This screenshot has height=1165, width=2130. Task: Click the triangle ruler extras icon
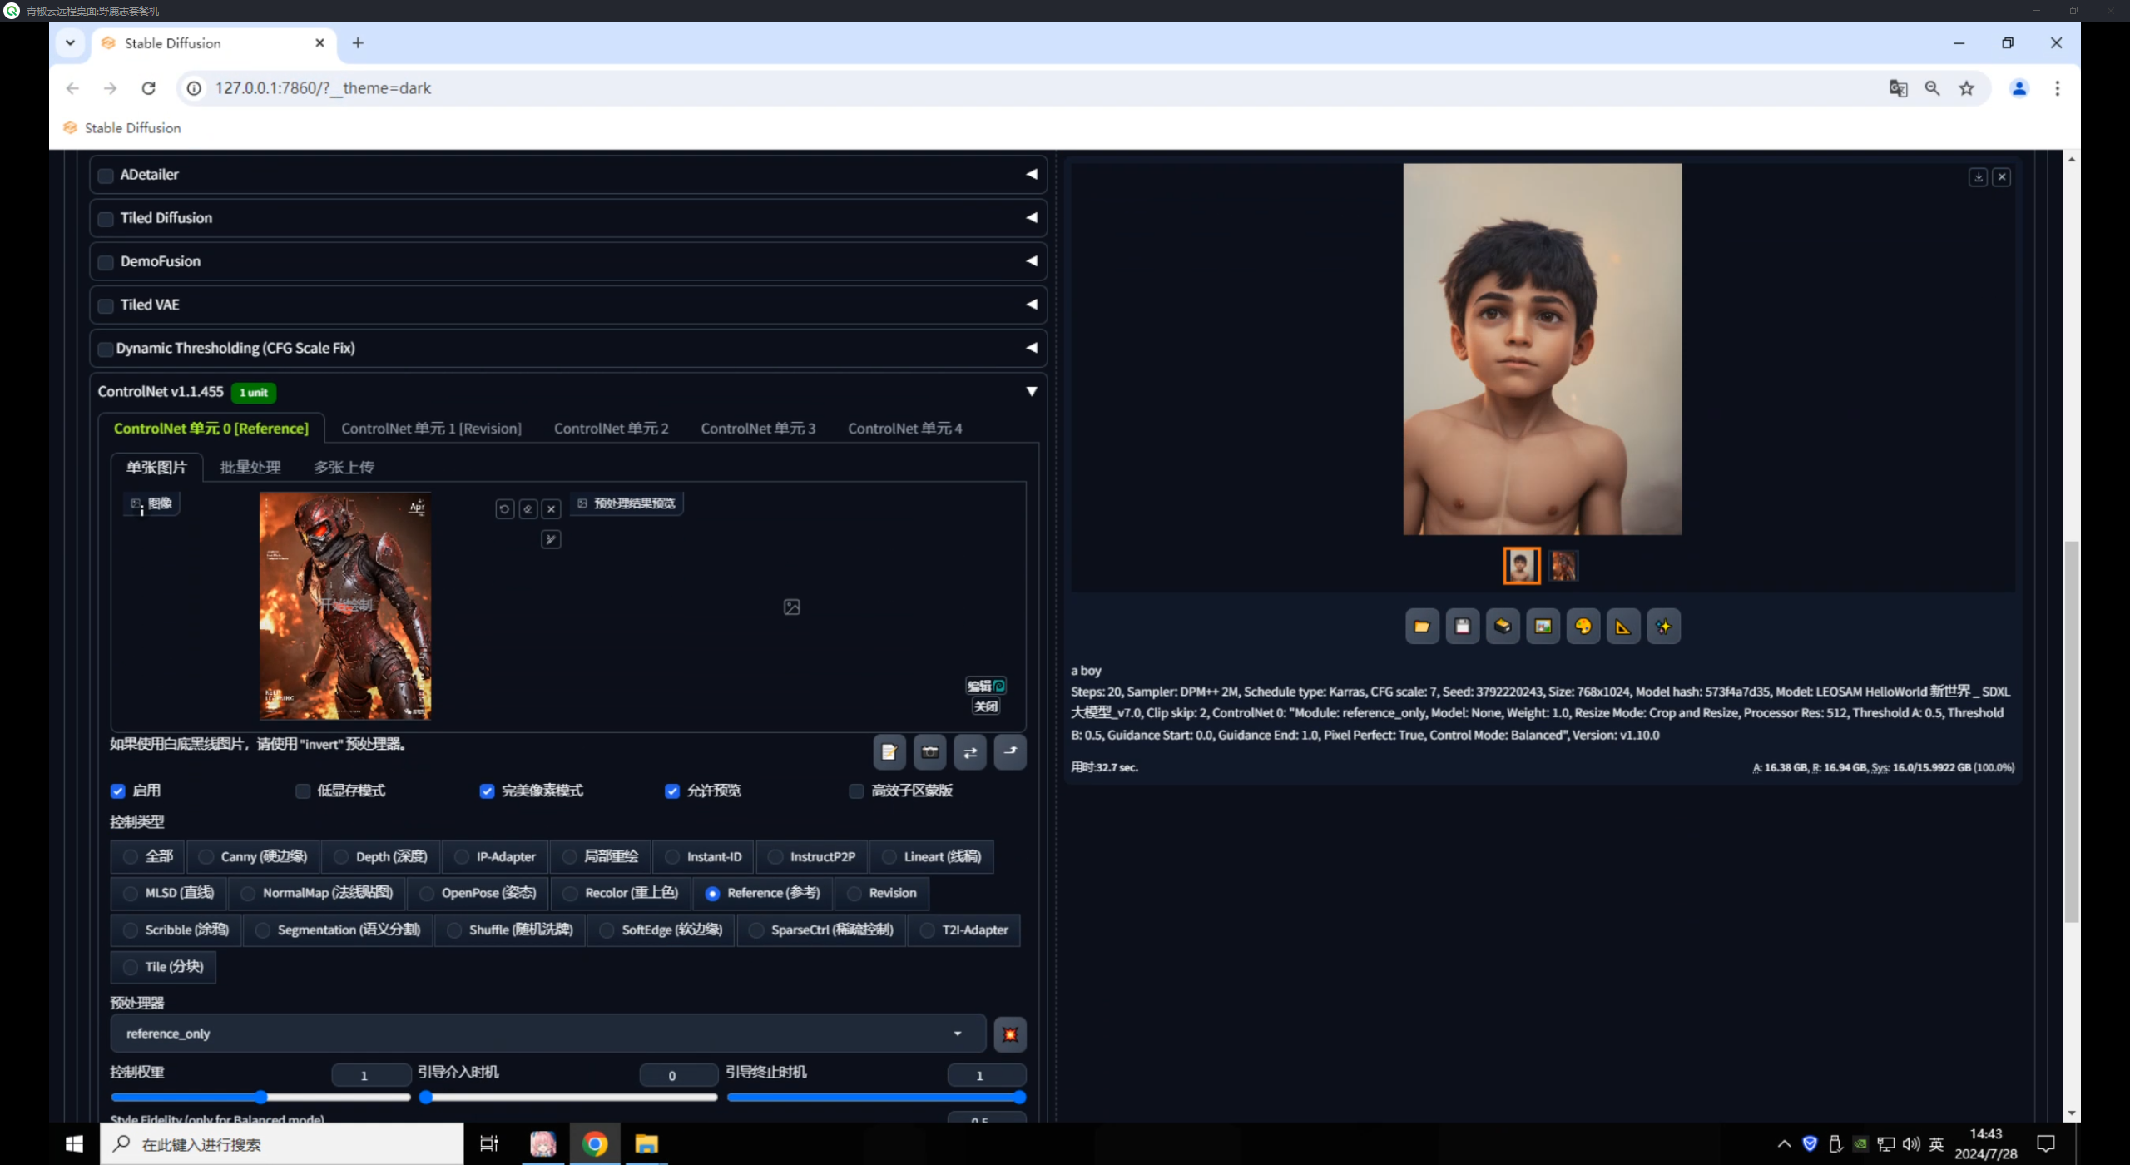pyautogui.click(x=1623, y=627)
